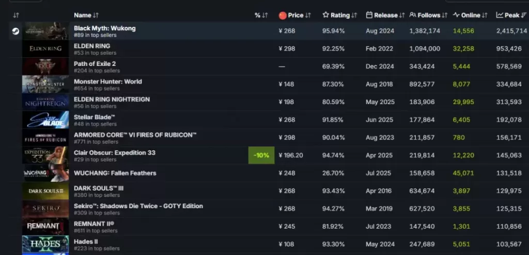Sort table by Price column
529x255 pixels.
295,15
